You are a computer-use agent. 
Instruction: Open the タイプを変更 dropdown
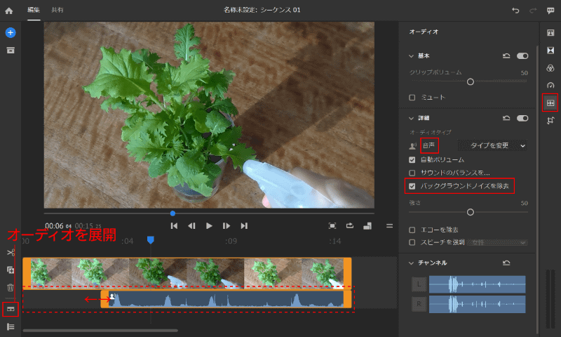(492, 145)
